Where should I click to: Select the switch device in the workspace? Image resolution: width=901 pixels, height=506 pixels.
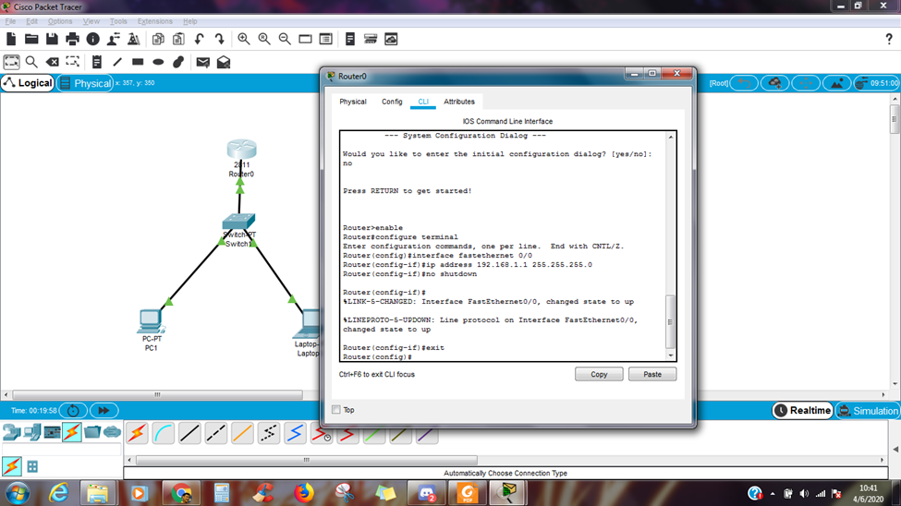click(x=238, y=221)
